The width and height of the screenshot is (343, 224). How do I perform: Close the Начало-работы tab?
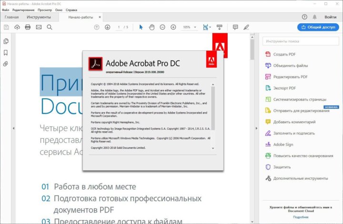coord(100,17)
